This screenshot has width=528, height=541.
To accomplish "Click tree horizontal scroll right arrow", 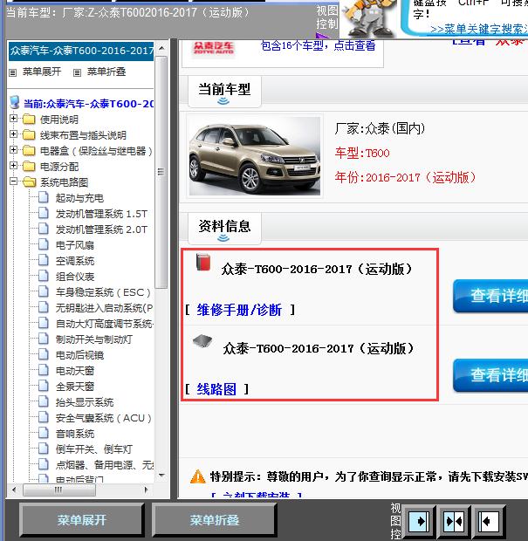I will pyautogui.click(x=147, y=490).
